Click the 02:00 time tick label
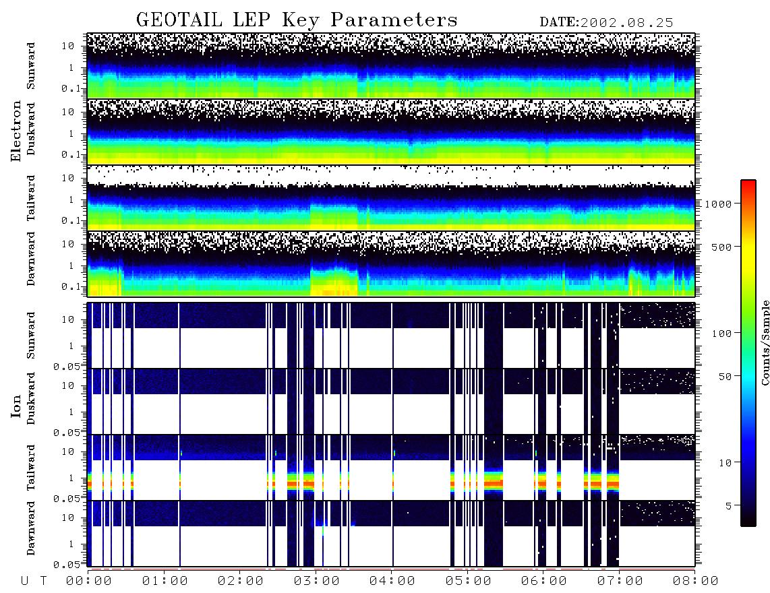 point(241,582)
